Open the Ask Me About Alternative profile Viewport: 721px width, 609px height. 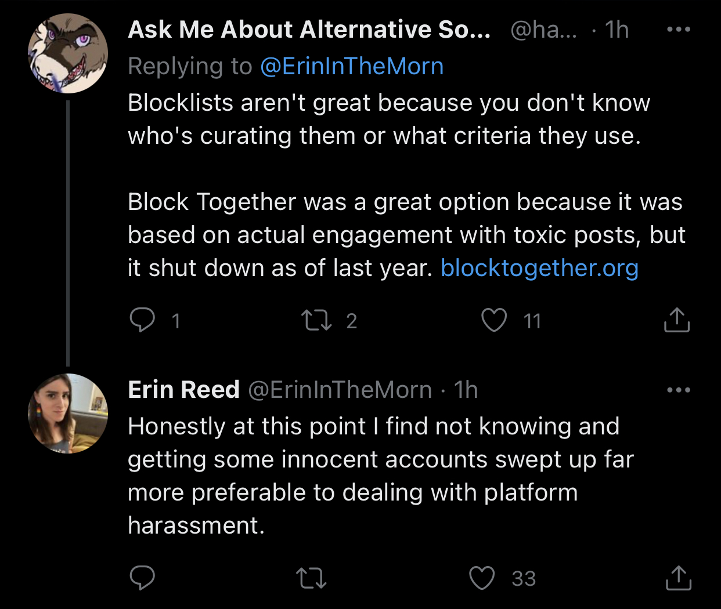(309, 30)
